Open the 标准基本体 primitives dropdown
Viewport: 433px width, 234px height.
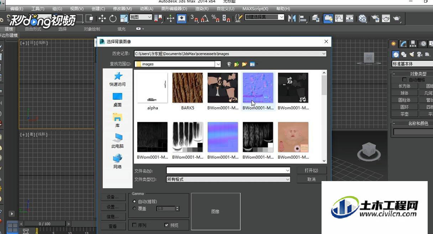[412, 64]
